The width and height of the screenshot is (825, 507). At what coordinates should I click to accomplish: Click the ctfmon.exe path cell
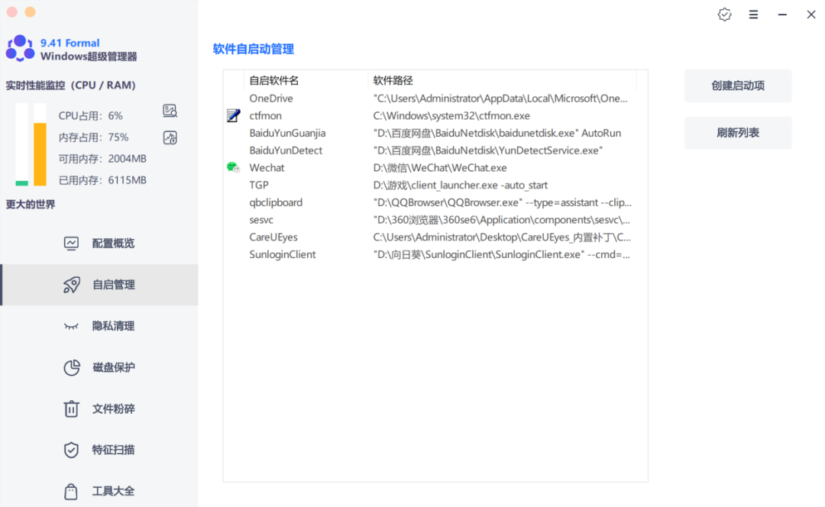(x=451, y=116)
